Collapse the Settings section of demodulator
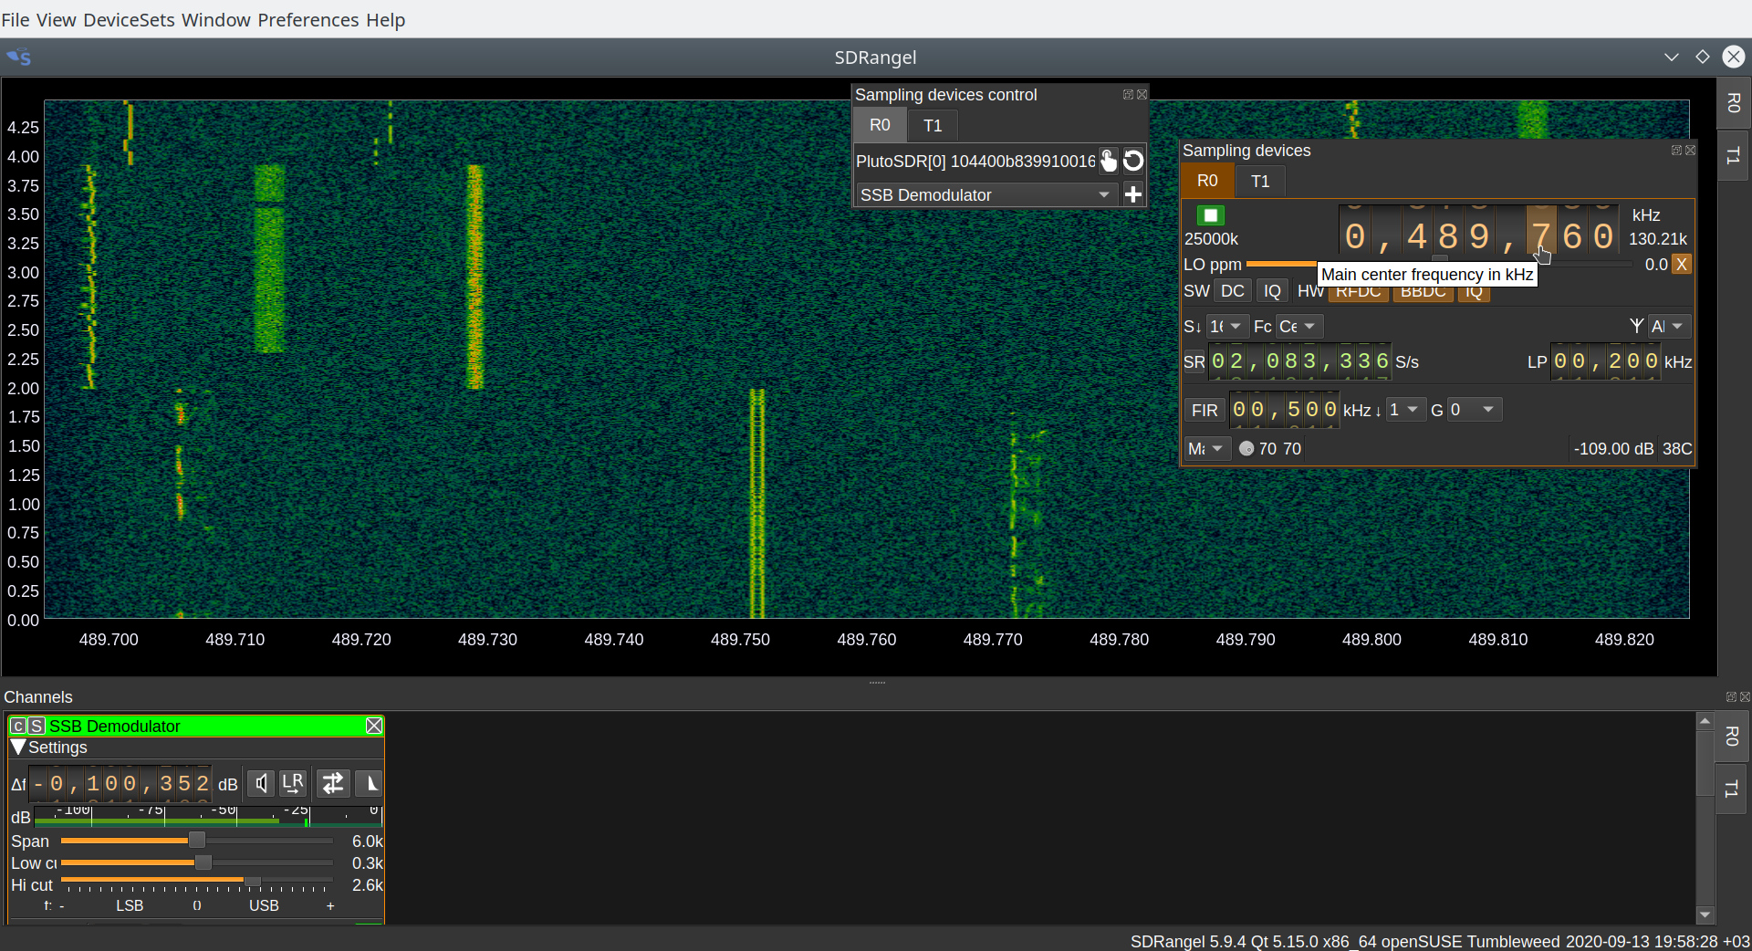The image size is (1752, 951). (x=17, y=747)
